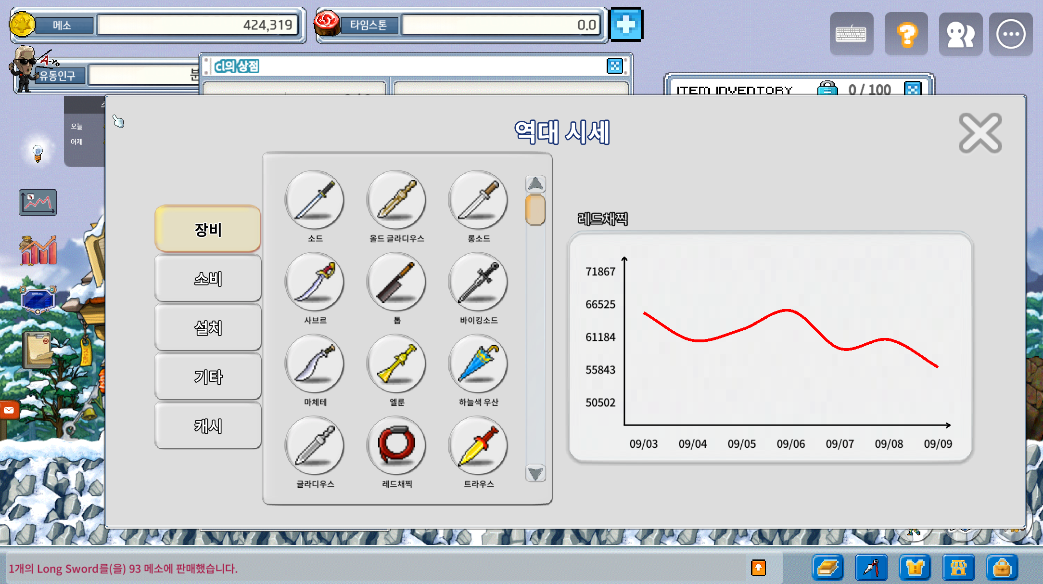Switch to the 설치 category tab
The image size is (1043, 584).
208,328
